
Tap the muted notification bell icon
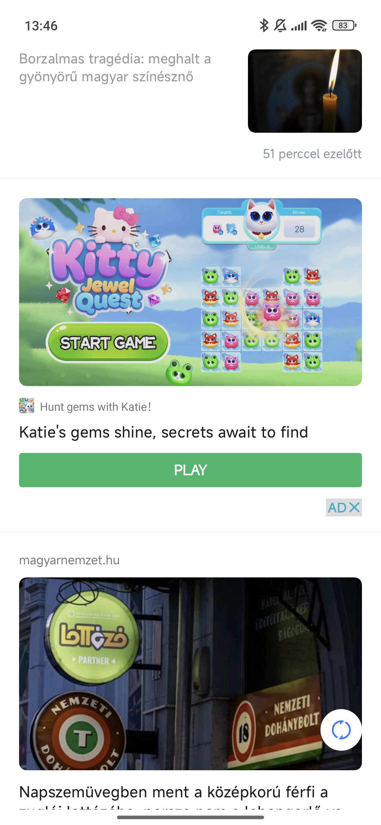tap(280, 25)
